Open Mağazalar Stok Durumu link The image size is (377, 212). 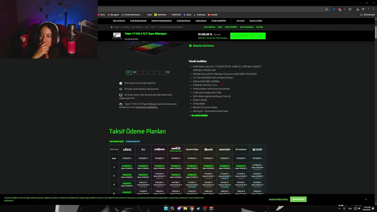[x=203, y=46]
